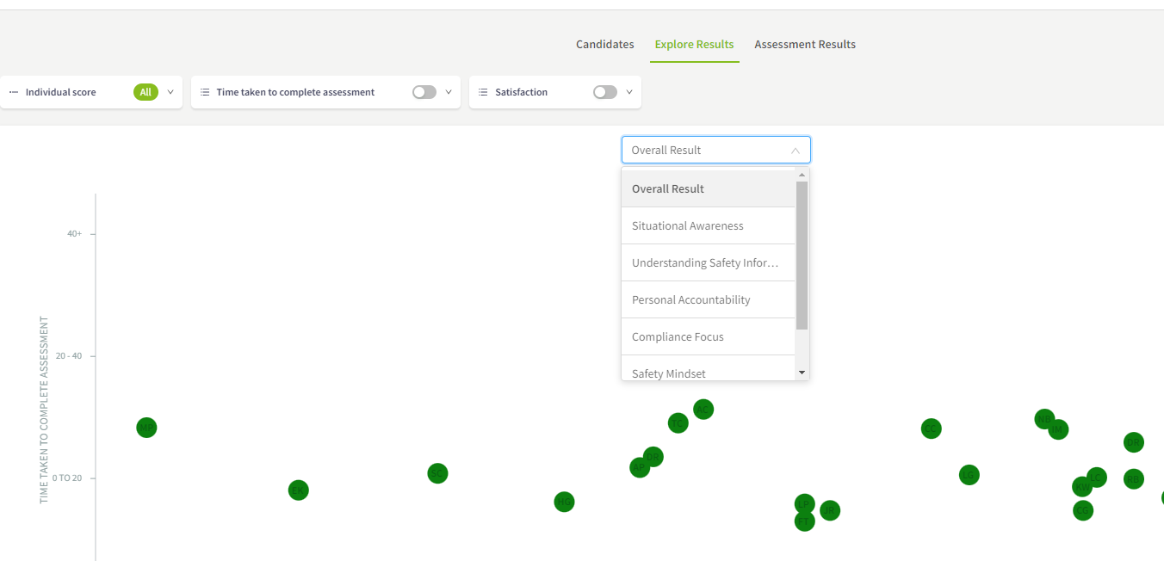The height and width of the screenshot is (561, 1164).
Task: Click the CG candidate dot
Action: 1083,510
